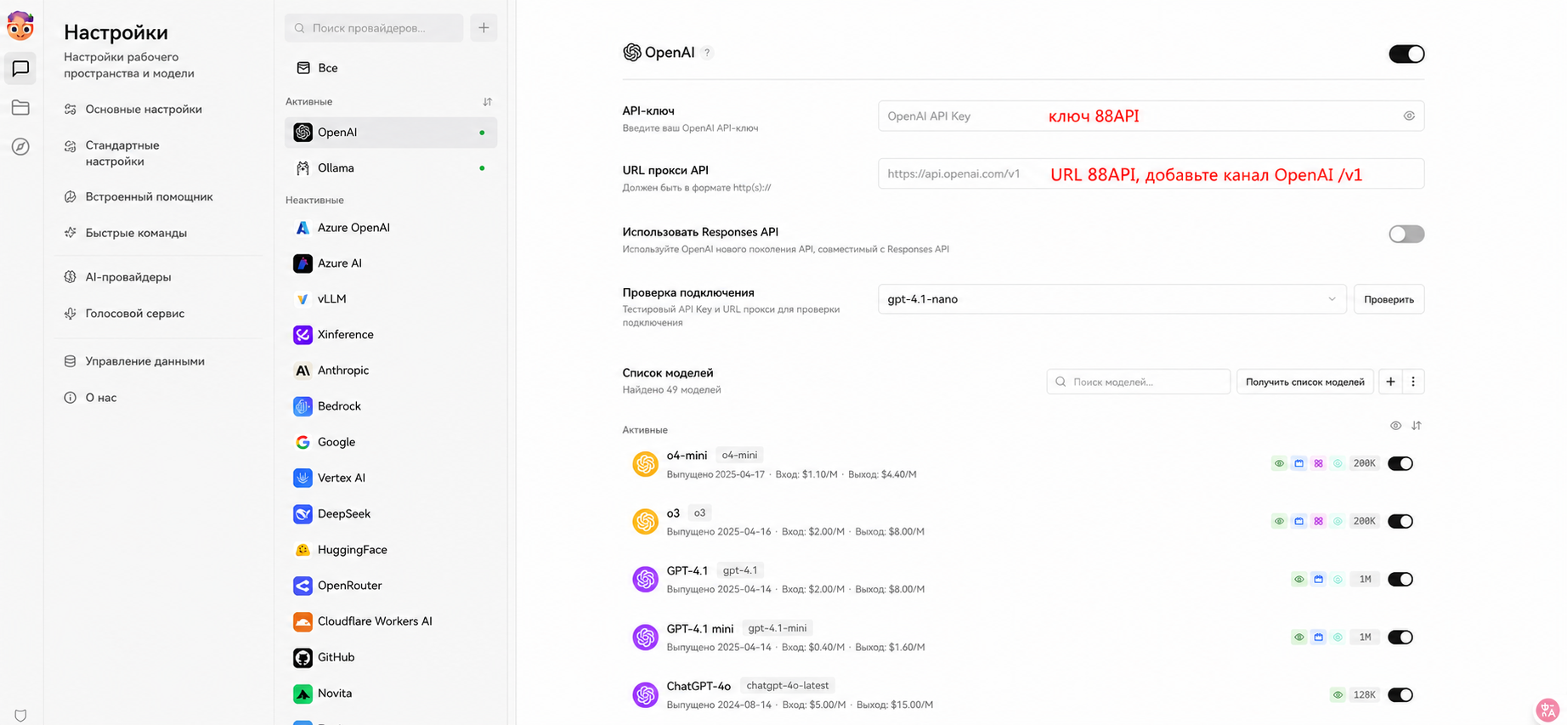1567x725 pixels.
Task: Disable the OpenAI provider switch
Action: pos(1406,54)
